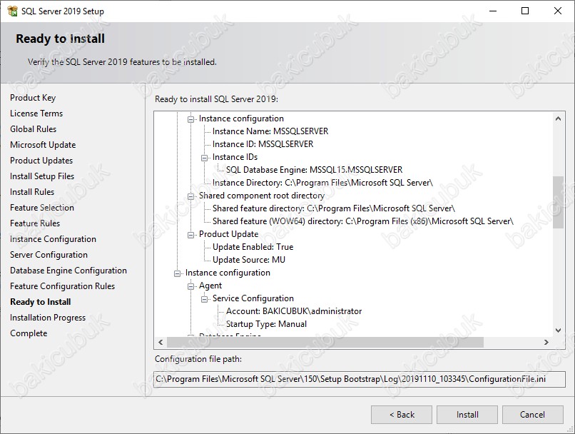Jump to Database Engine Configuration step

pyautogui.click(x=68, y=271)
